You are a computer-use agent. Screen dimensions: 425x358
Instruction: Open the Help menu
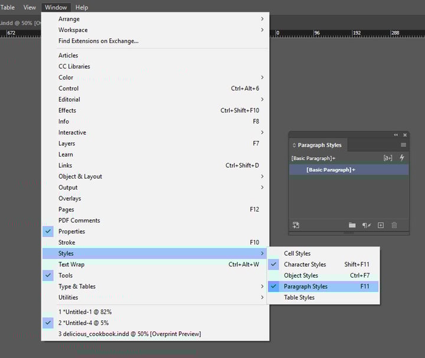pos(81,7)
